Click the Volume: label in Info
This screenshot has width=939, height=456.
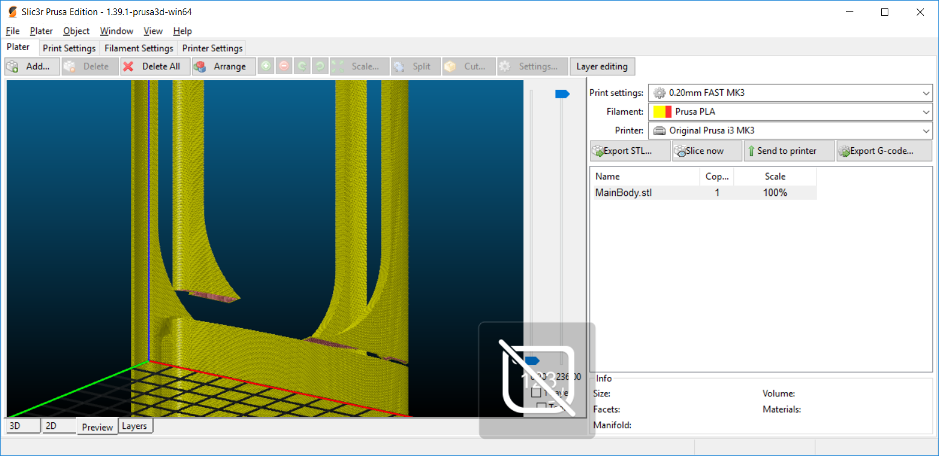click(x=779, y=394)
